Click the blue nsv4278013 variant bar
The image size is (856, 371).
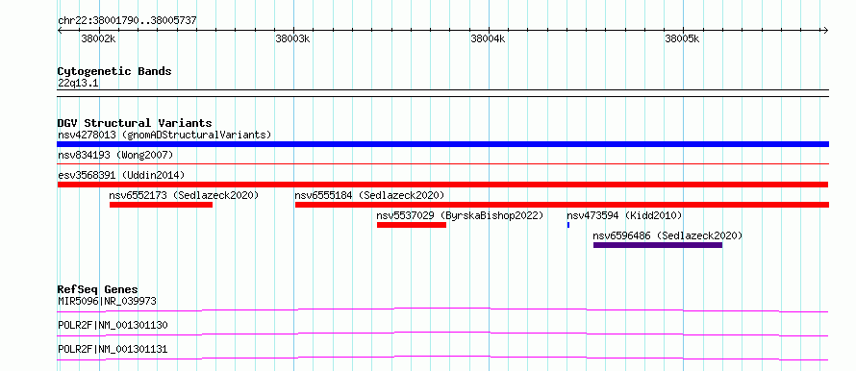click(x=443, y=144)
